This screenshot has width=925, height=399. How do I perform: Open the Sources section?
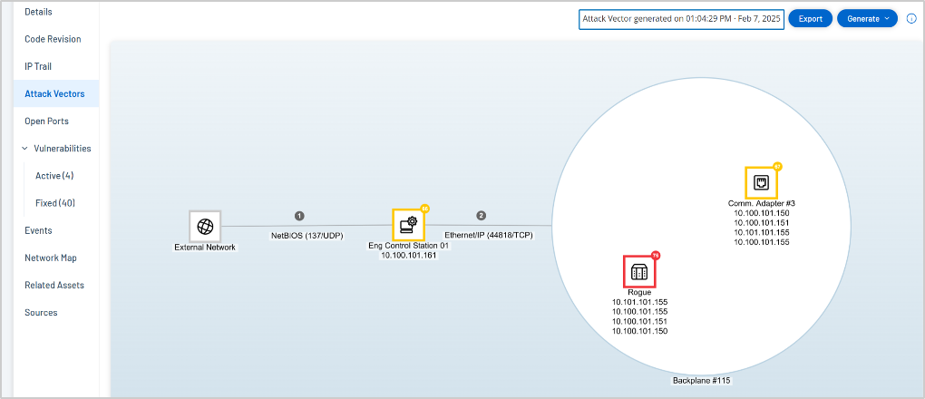41,312
